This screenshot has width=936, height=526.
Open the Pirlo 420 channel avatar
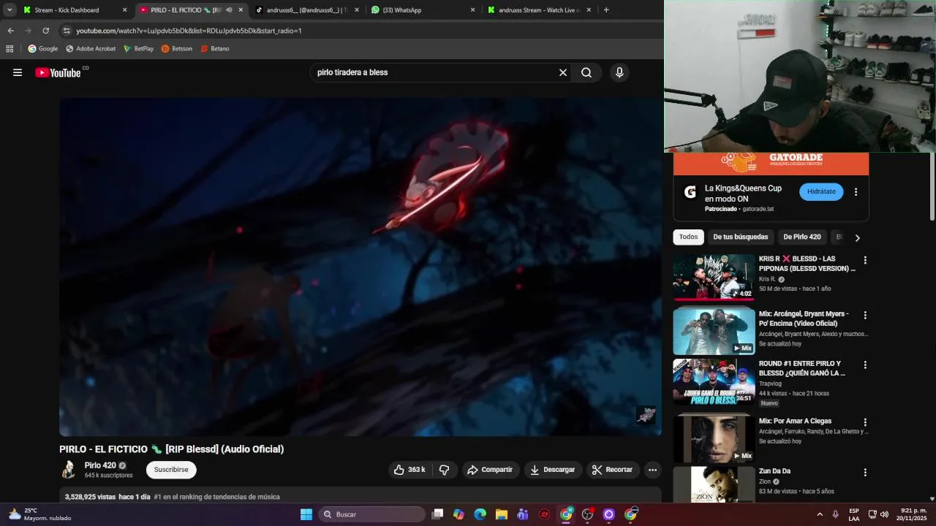click(x=69, y=470)
